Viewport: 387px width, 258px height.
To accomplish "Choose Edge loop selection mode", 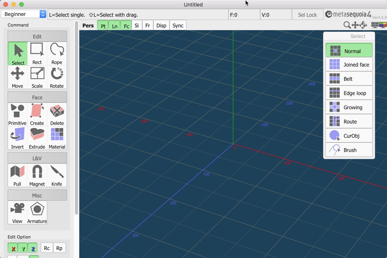I will (349, 93).
